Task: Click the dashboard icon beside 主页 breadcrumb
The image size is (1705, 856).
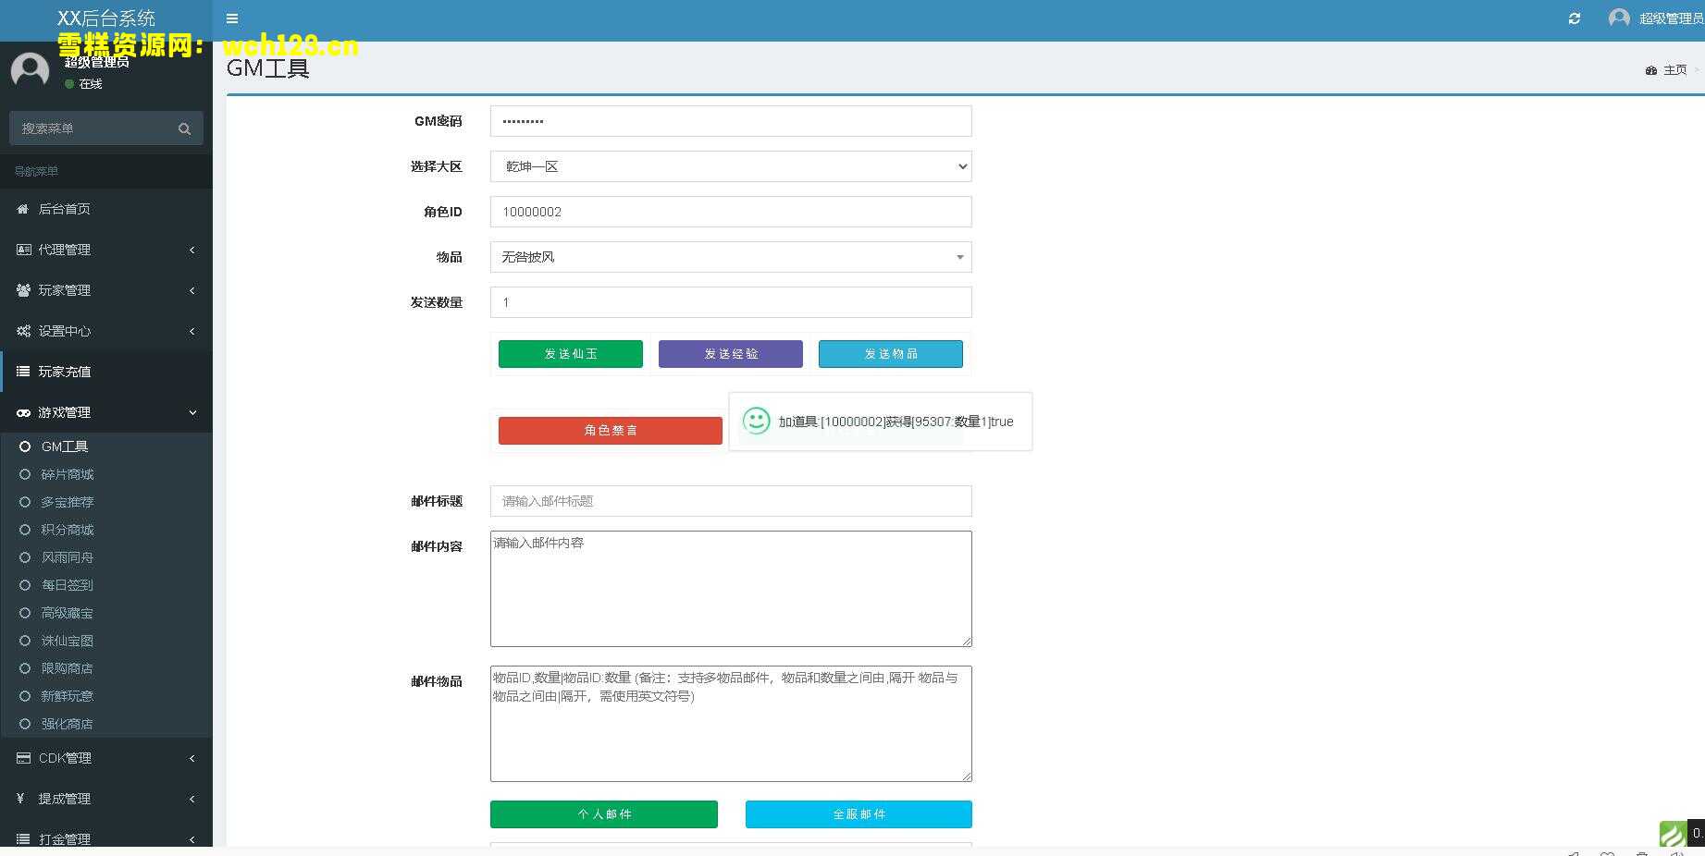Action: (x=1651, y=70)
